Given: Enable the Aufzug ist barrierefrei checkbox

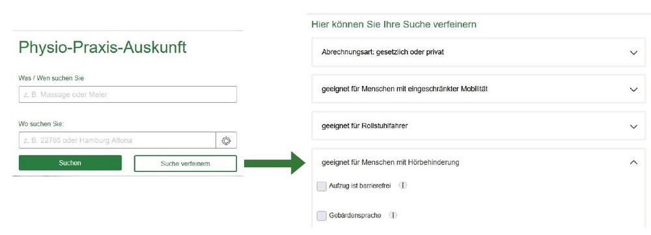Looking at the screenshot, I should [322, 186].
